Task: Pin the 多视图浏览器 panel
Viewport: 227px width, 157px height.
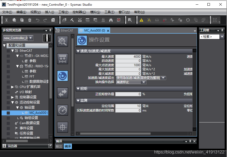Action: click(x=50, y=30)
